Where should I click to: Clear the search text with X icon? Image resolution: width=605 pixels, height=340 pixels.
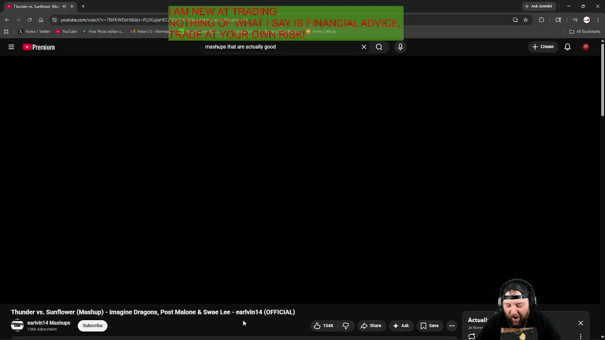[x=364, y=47]
